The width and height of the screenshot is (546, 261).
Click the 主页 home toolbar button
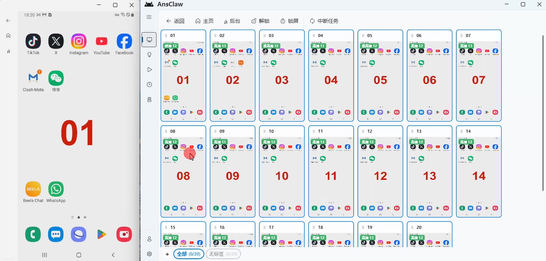click(205, 21)
